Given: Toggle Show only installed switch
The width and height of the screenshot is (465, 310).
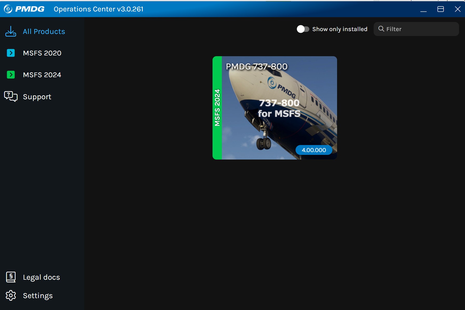Looking at the screenshot, I should pyautogui.click(x=303, y=29).
